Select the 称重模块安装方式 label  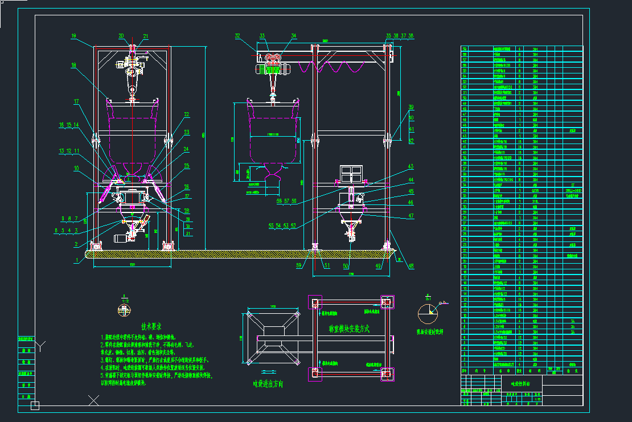click(349, 329)
